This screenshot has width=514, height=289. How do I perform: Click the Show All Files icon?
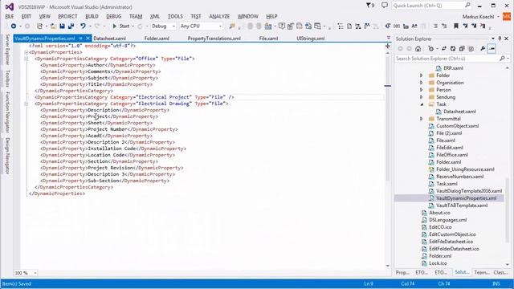point(471,48)
